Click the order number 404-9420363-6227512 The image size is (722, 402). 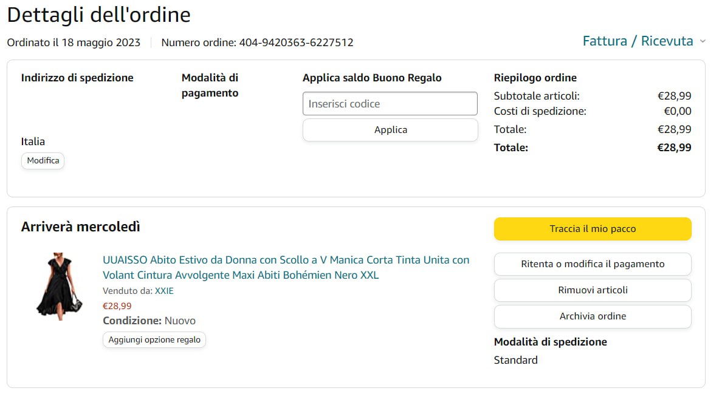pos(296,43)
